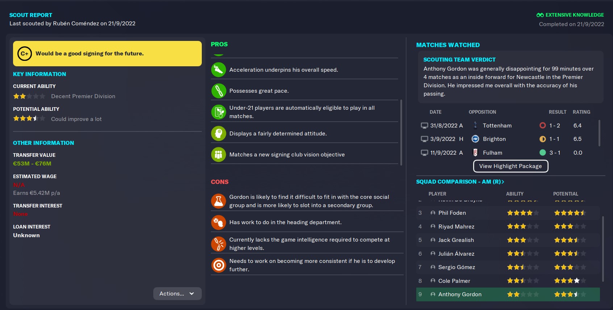Click the red loss indicator for Tottenham result
The width and height of the screenshot is (613, 310).
tap(543, 125)
